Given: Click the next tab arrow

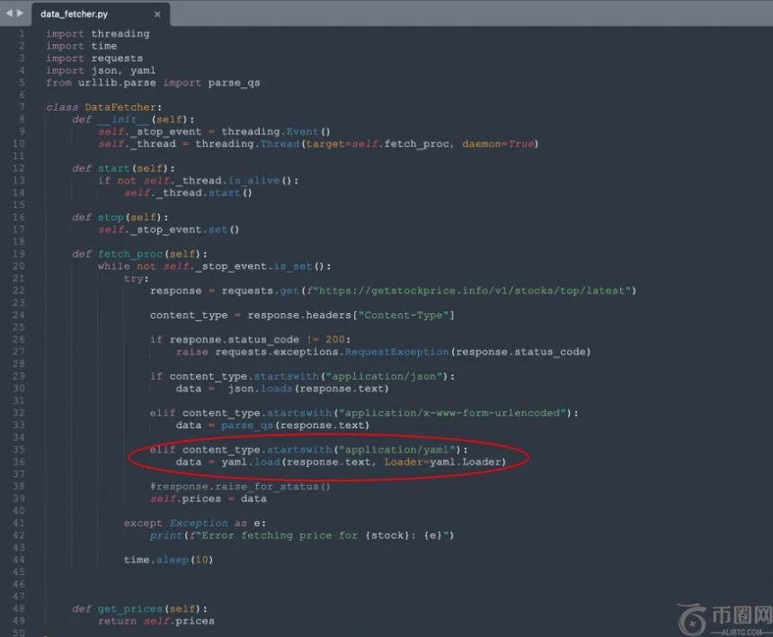Looking at the screenshot, I should coord(21,13).
